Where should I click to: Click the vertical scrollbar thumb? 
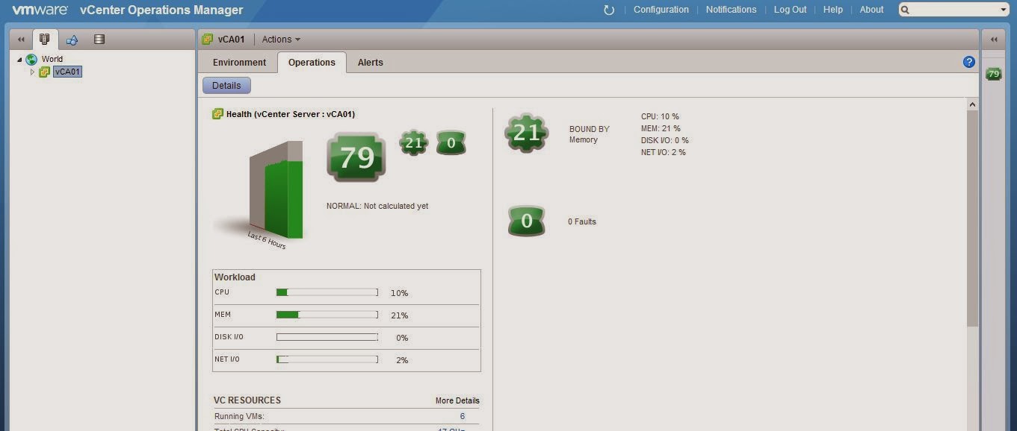click(972, 218)
